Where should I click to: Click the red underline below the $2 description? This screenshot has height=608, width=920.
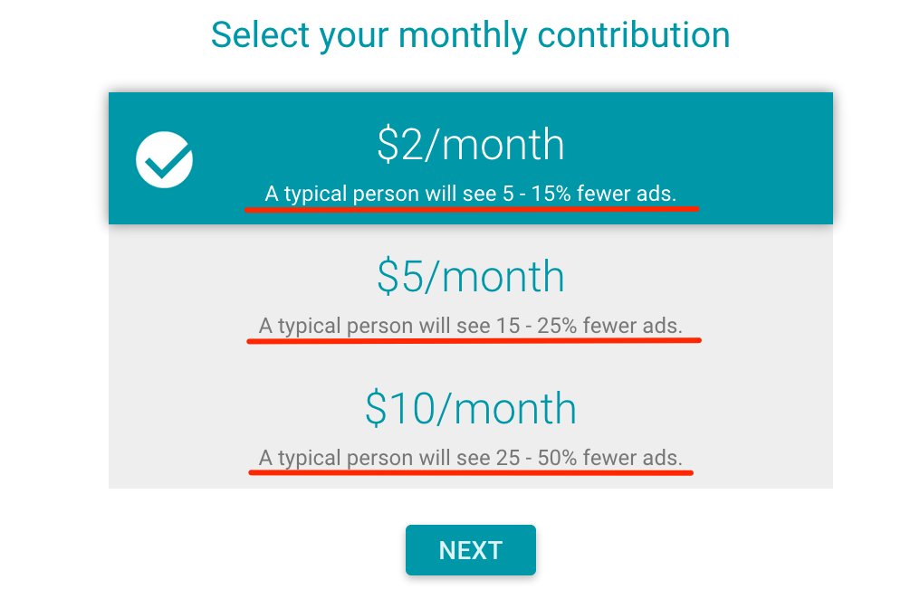coord(470,208)
